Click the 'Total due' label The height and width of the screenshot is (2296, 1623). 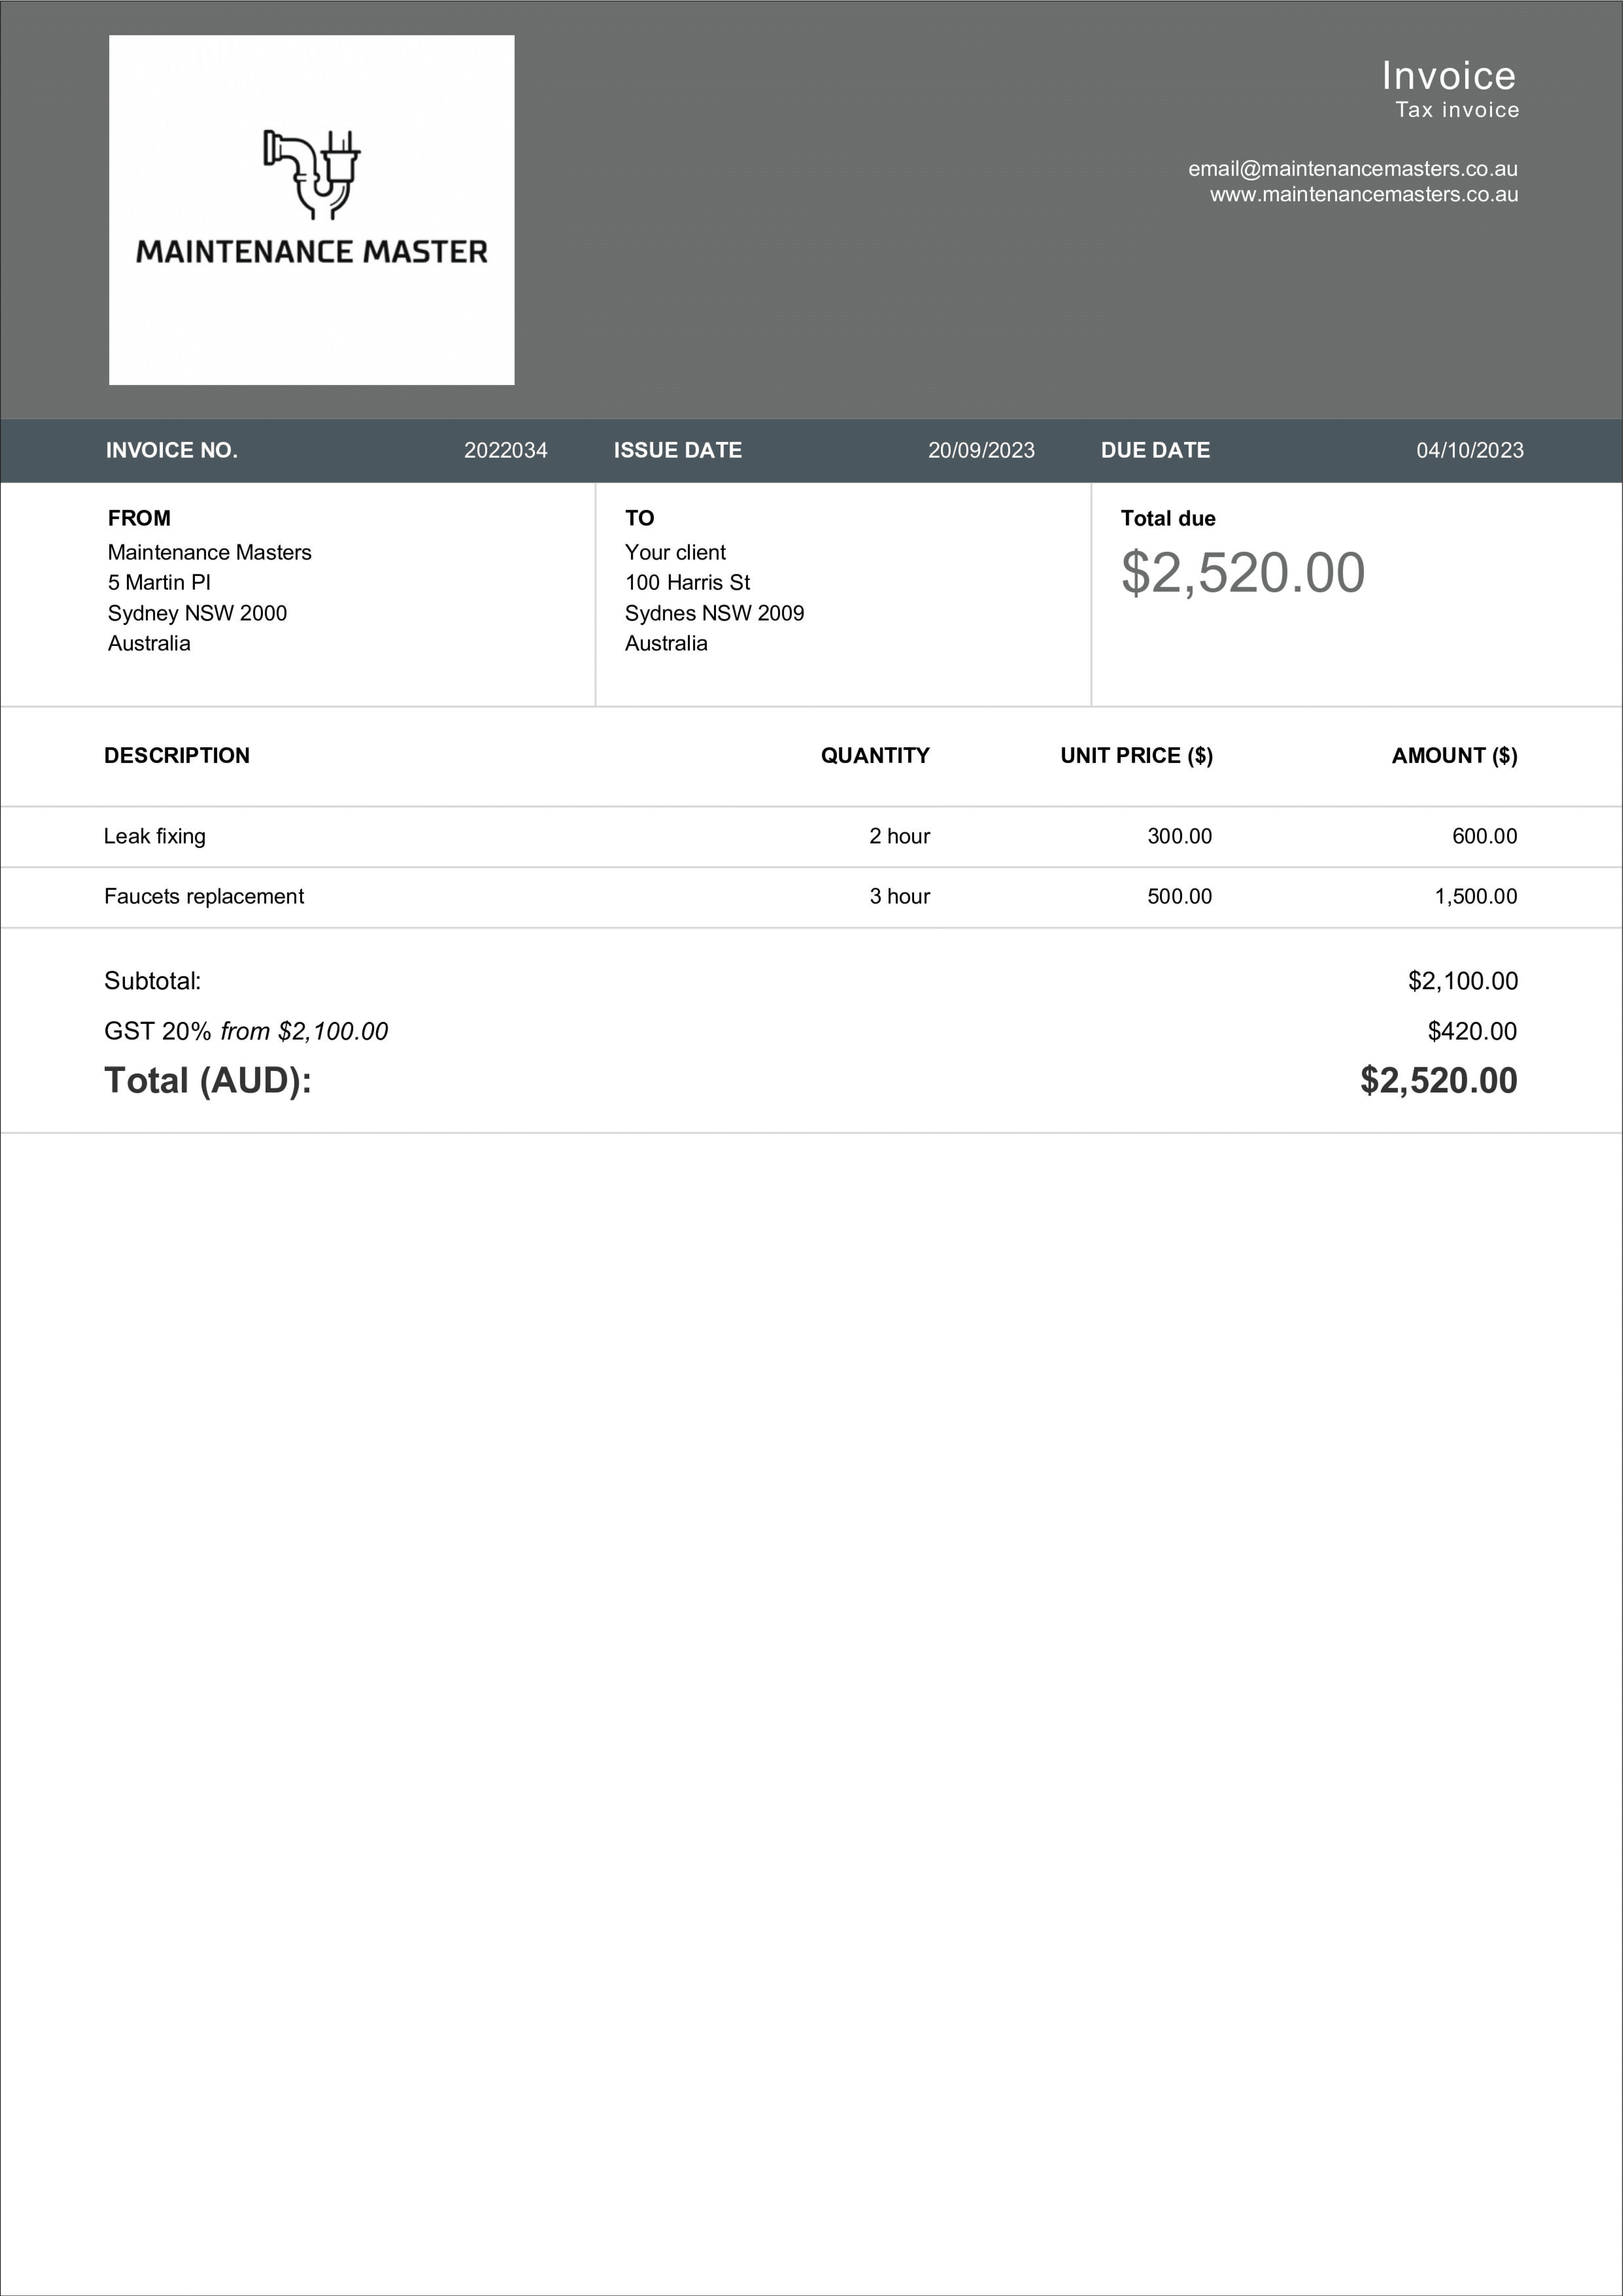pos(1168,518)
